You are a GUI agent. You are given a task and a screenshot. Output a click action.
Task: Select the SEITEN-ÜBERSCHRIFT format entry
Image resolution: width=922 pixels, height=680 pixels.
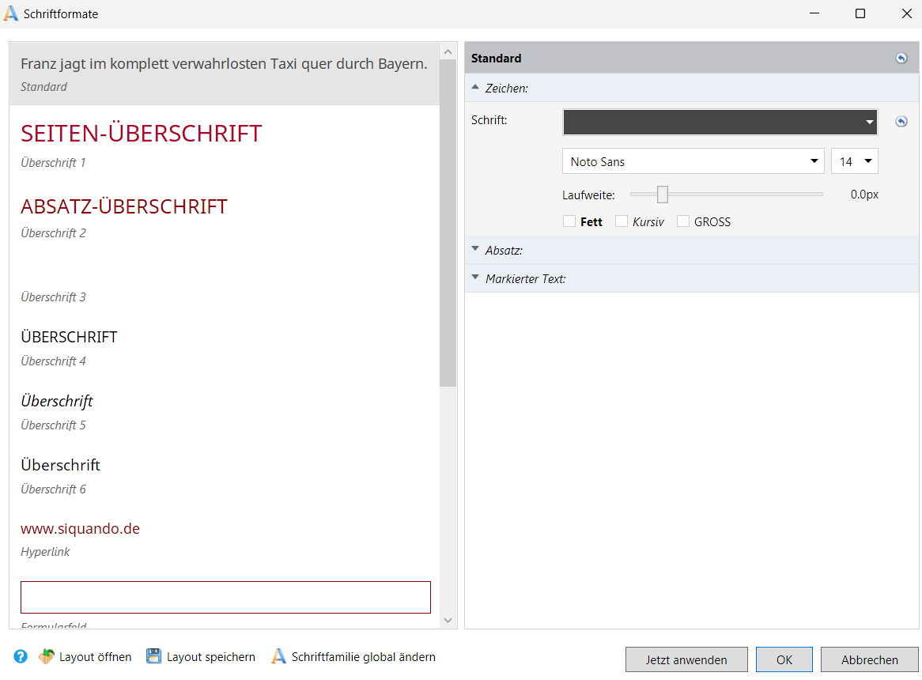[x=141, y=134]
